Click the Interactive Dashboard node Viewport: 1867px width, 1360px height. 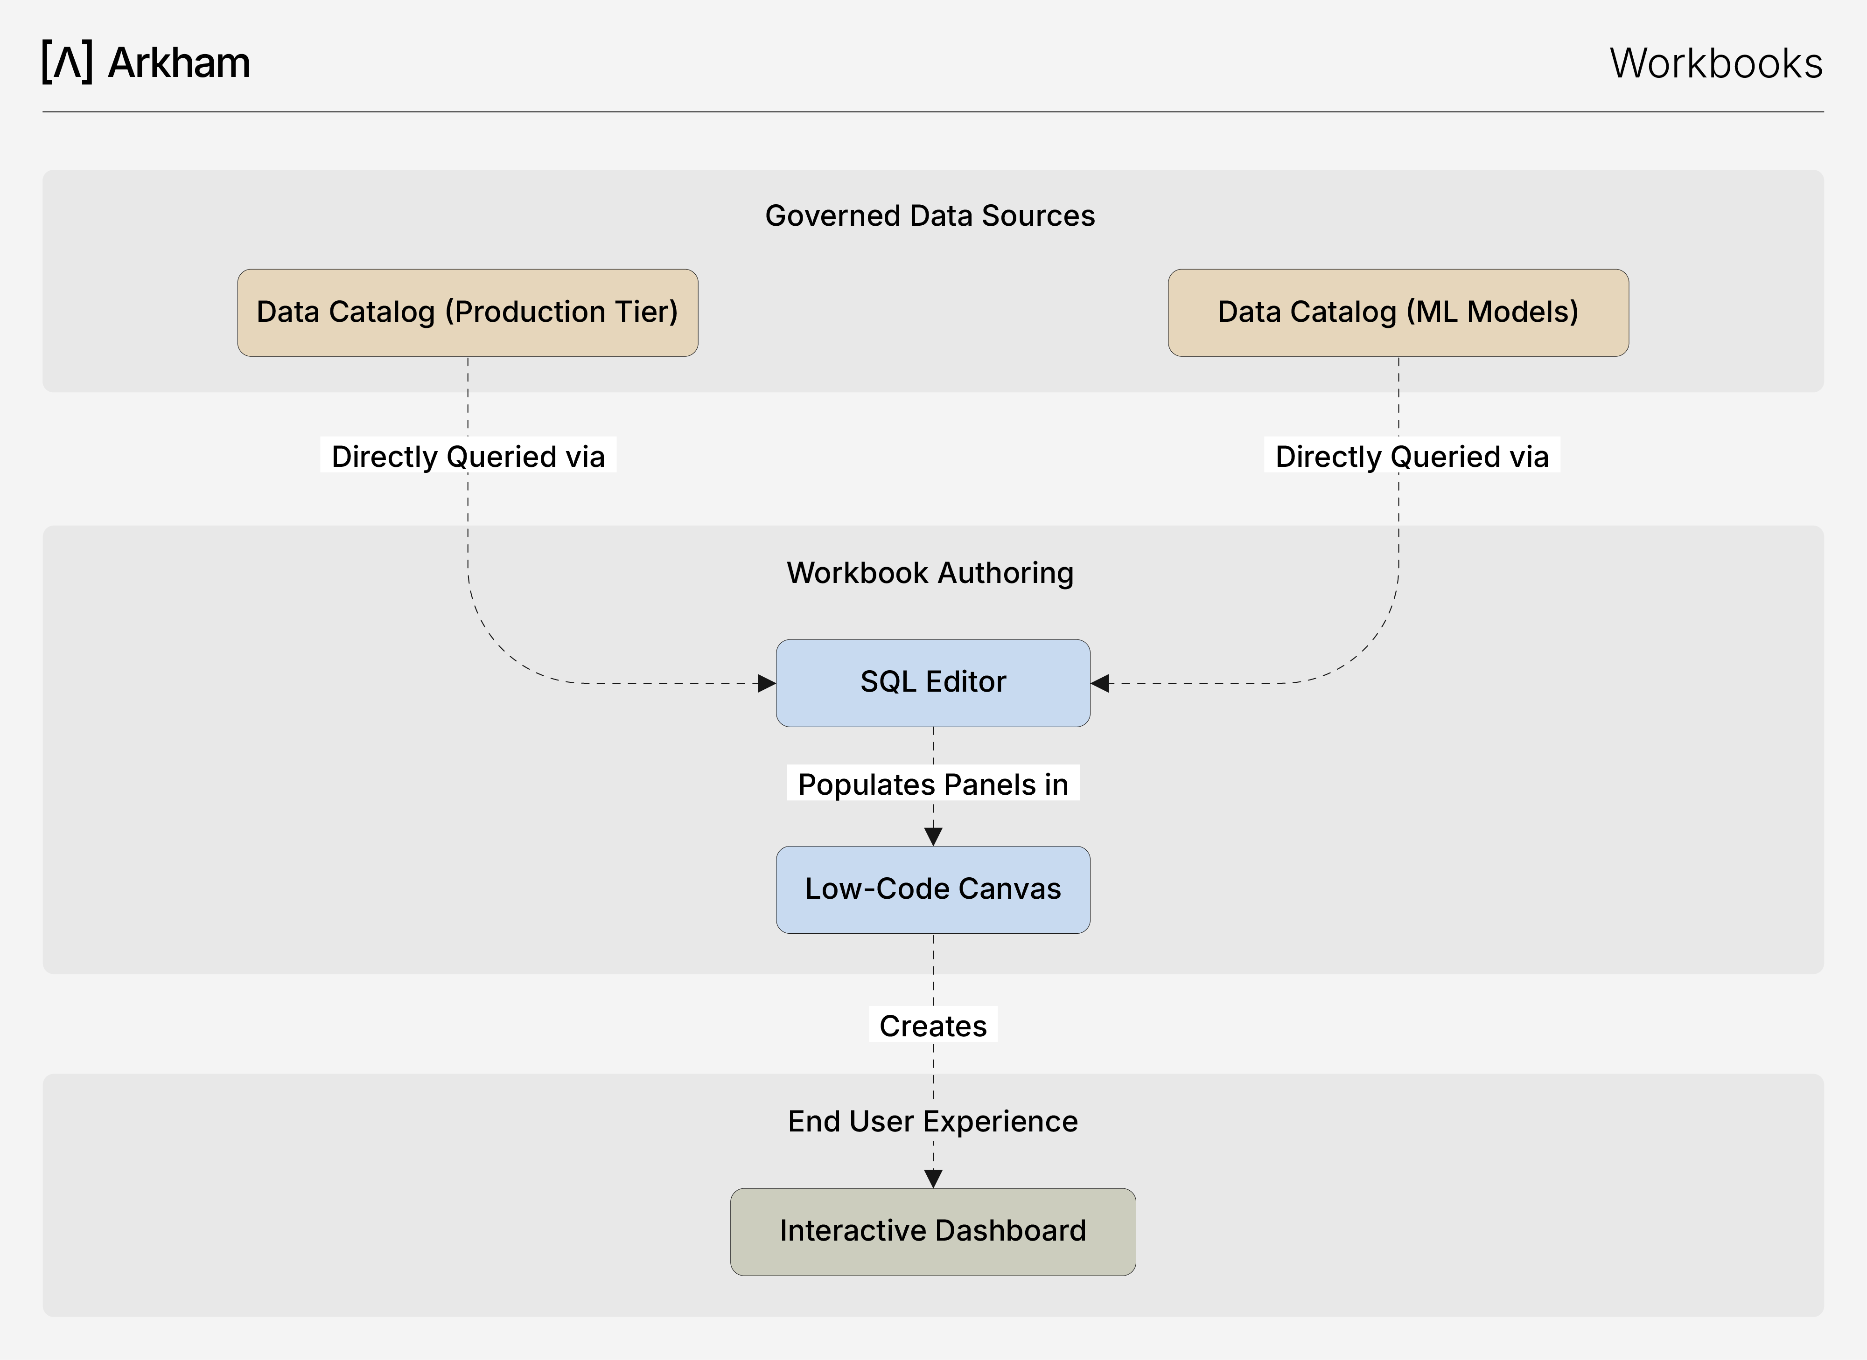coord(933,1232)
